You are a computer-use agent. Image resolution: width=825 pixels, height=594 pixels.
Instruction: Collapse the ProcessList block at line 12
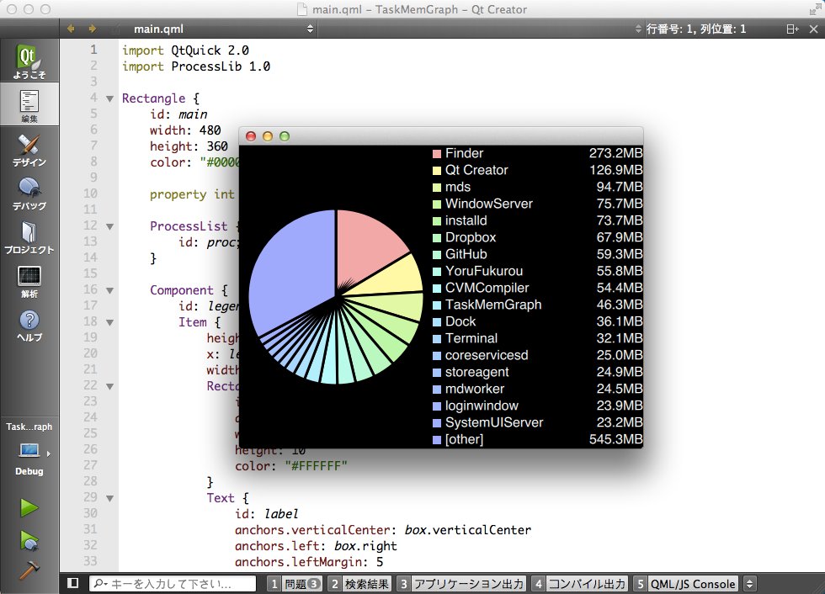tap(109, 226)
